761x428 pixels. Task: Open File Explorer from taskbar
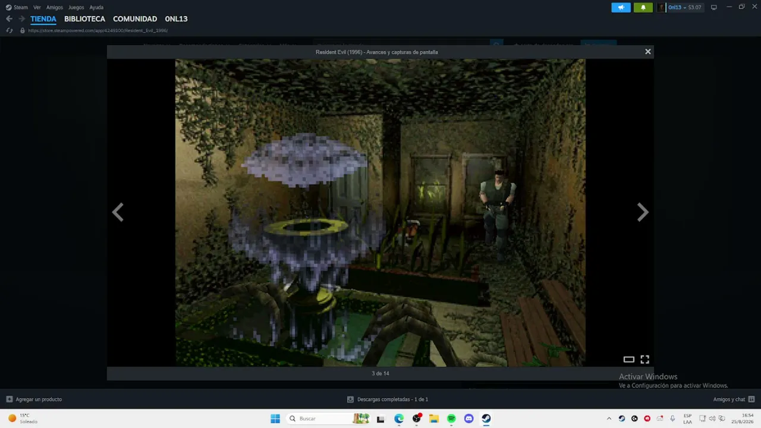coord(434,418)
